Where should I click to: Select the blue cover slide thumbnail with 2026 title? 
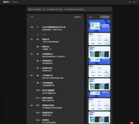tap(99, 26)
